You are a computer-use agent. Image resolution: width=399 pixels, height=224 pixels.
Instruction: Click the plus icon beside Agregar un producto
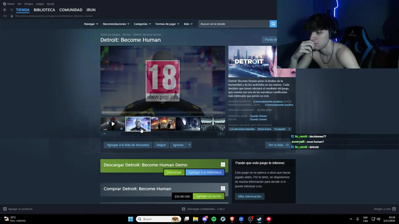pos(5,209)
